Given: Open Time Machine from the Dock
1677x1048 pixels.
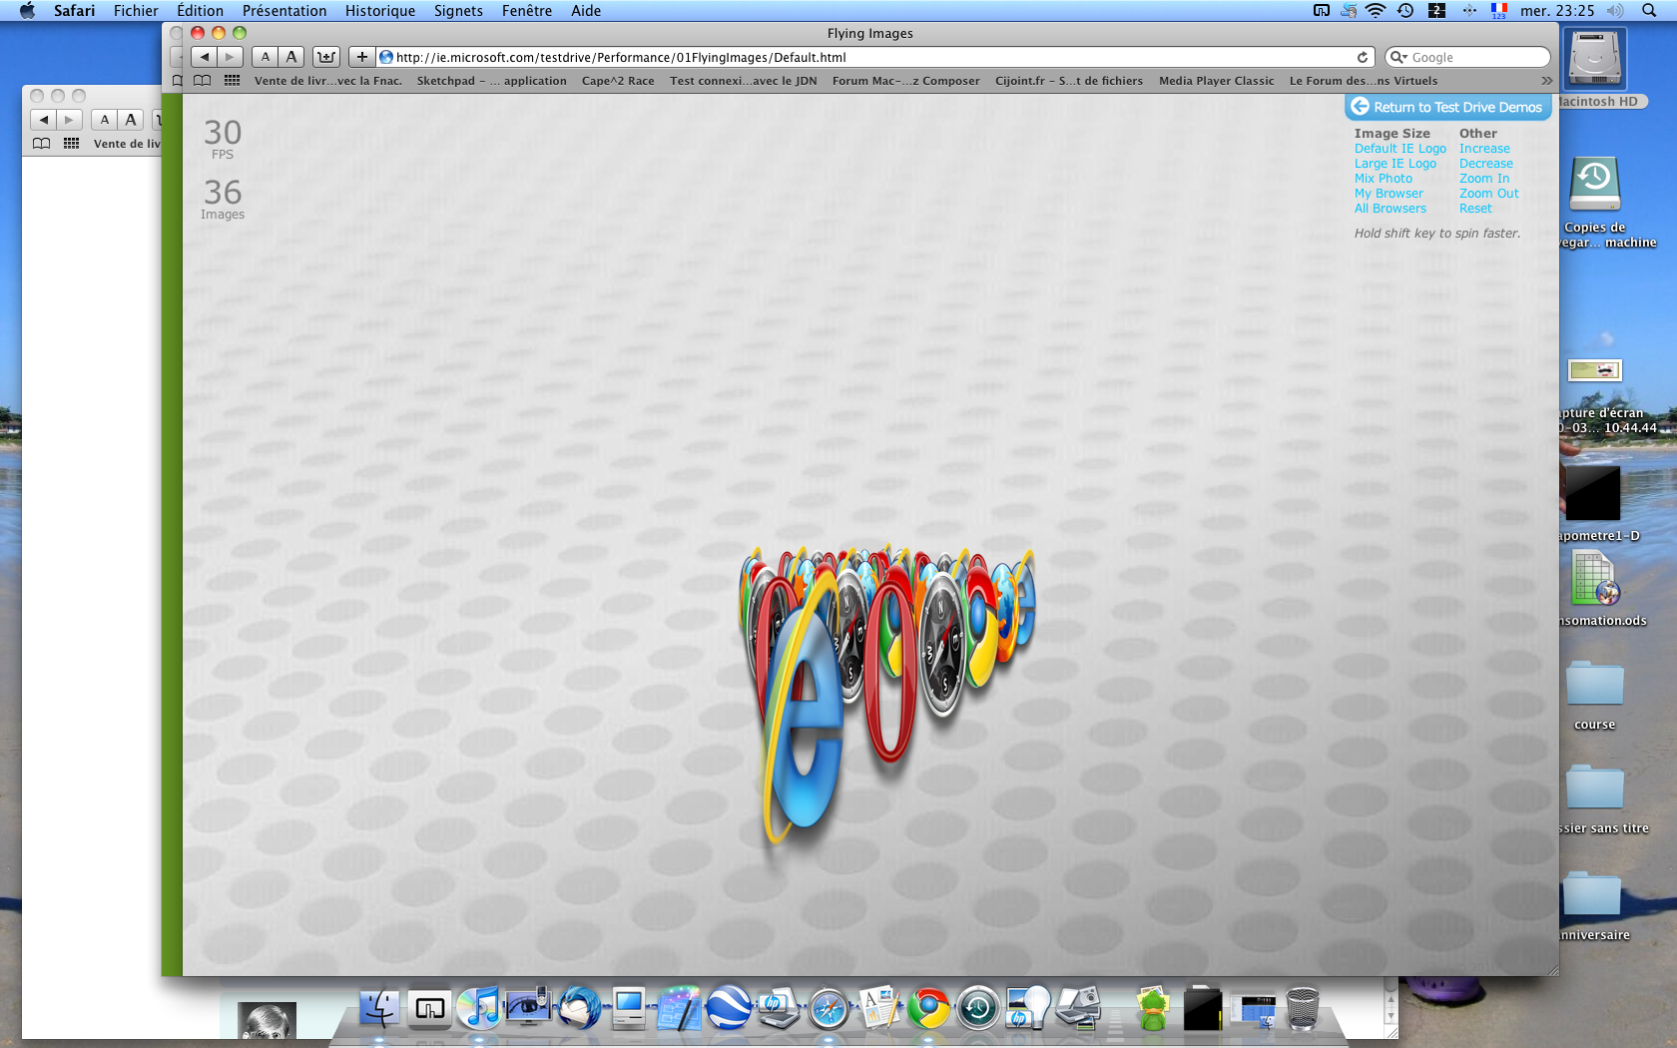Looking at the screenshot, I should [978, 1009].
